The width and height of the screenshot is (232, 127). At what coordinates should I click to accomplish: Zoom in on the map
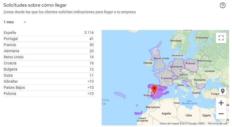221,103
